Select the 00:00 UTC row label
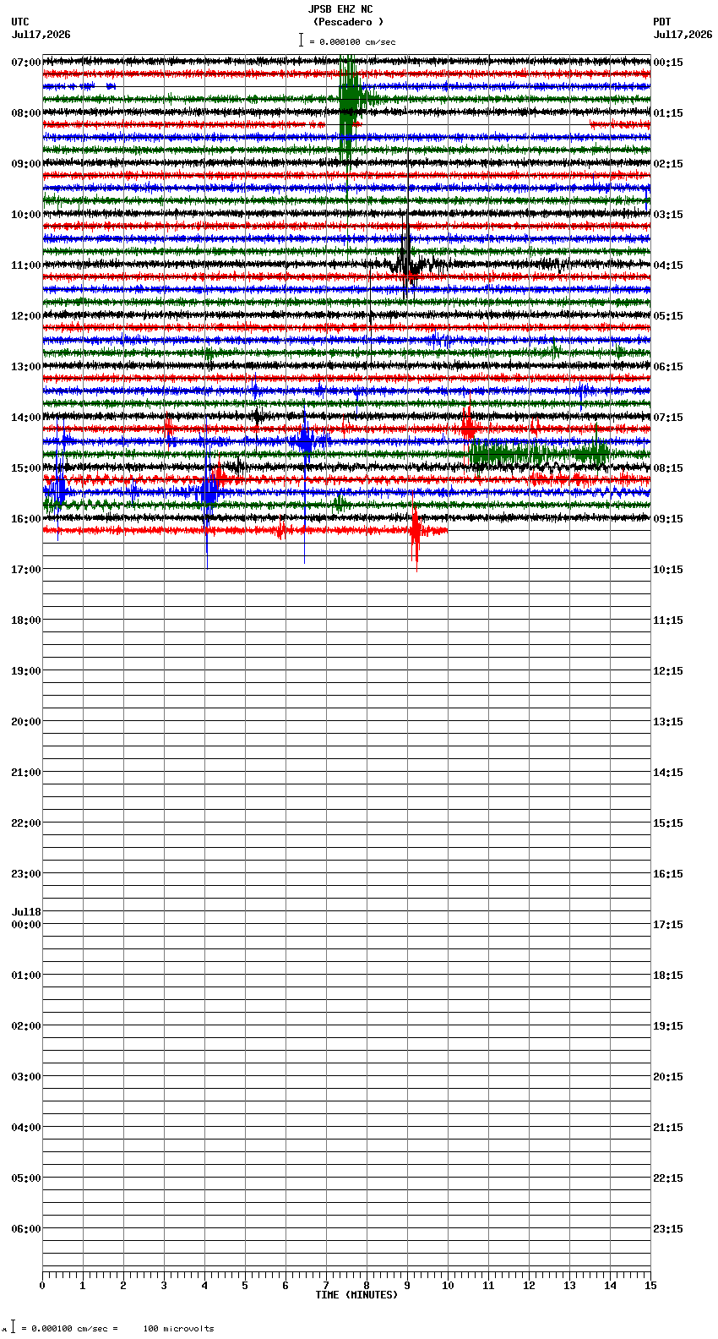 pos(26,925)
